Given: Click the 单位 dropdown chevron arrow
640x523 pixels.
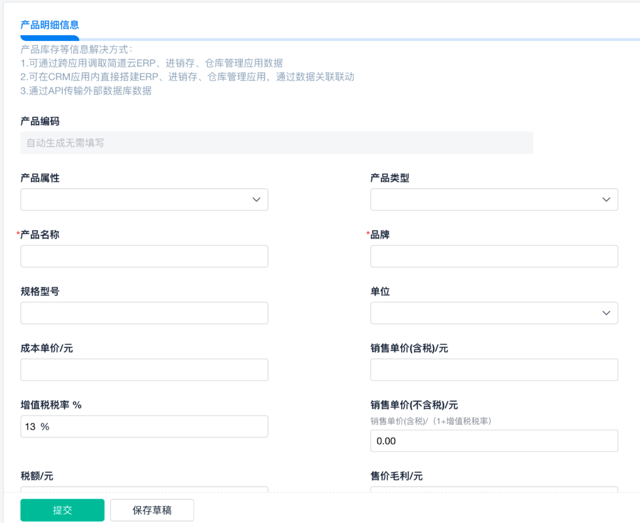Looking at the screenshot, I should pos(606,313).
